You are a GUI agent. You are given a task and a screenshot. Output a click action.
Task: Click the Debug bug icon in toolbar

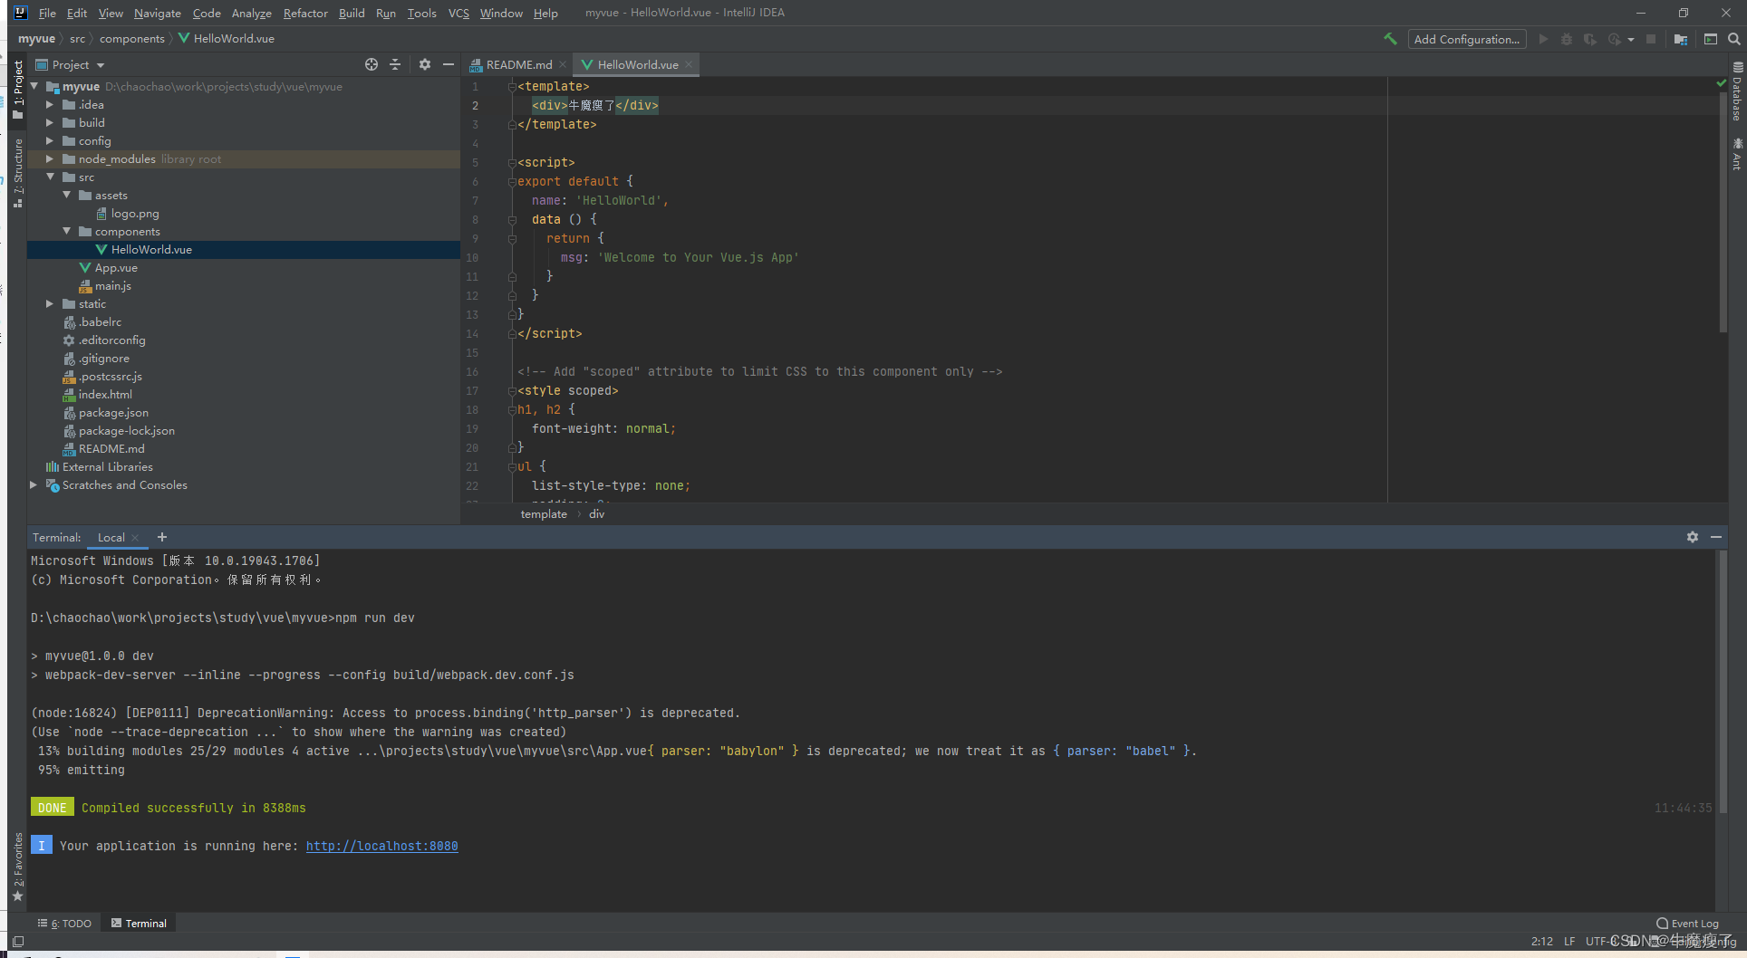click(x=1567, y=39)
